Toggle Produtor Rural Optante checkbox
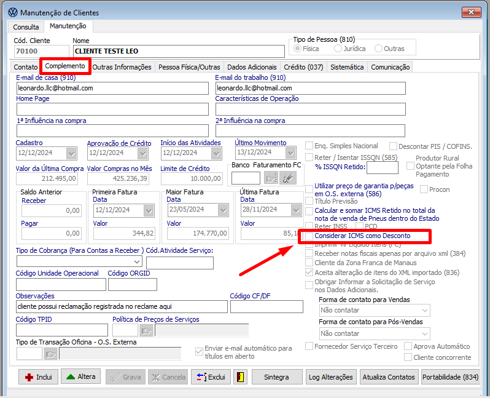This screenshot has height=398, width=490. click(410, 166)
